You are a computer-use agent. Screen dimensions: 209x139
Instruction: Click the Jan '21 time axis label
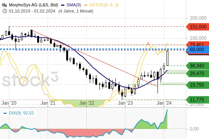(x=48, y=103)
